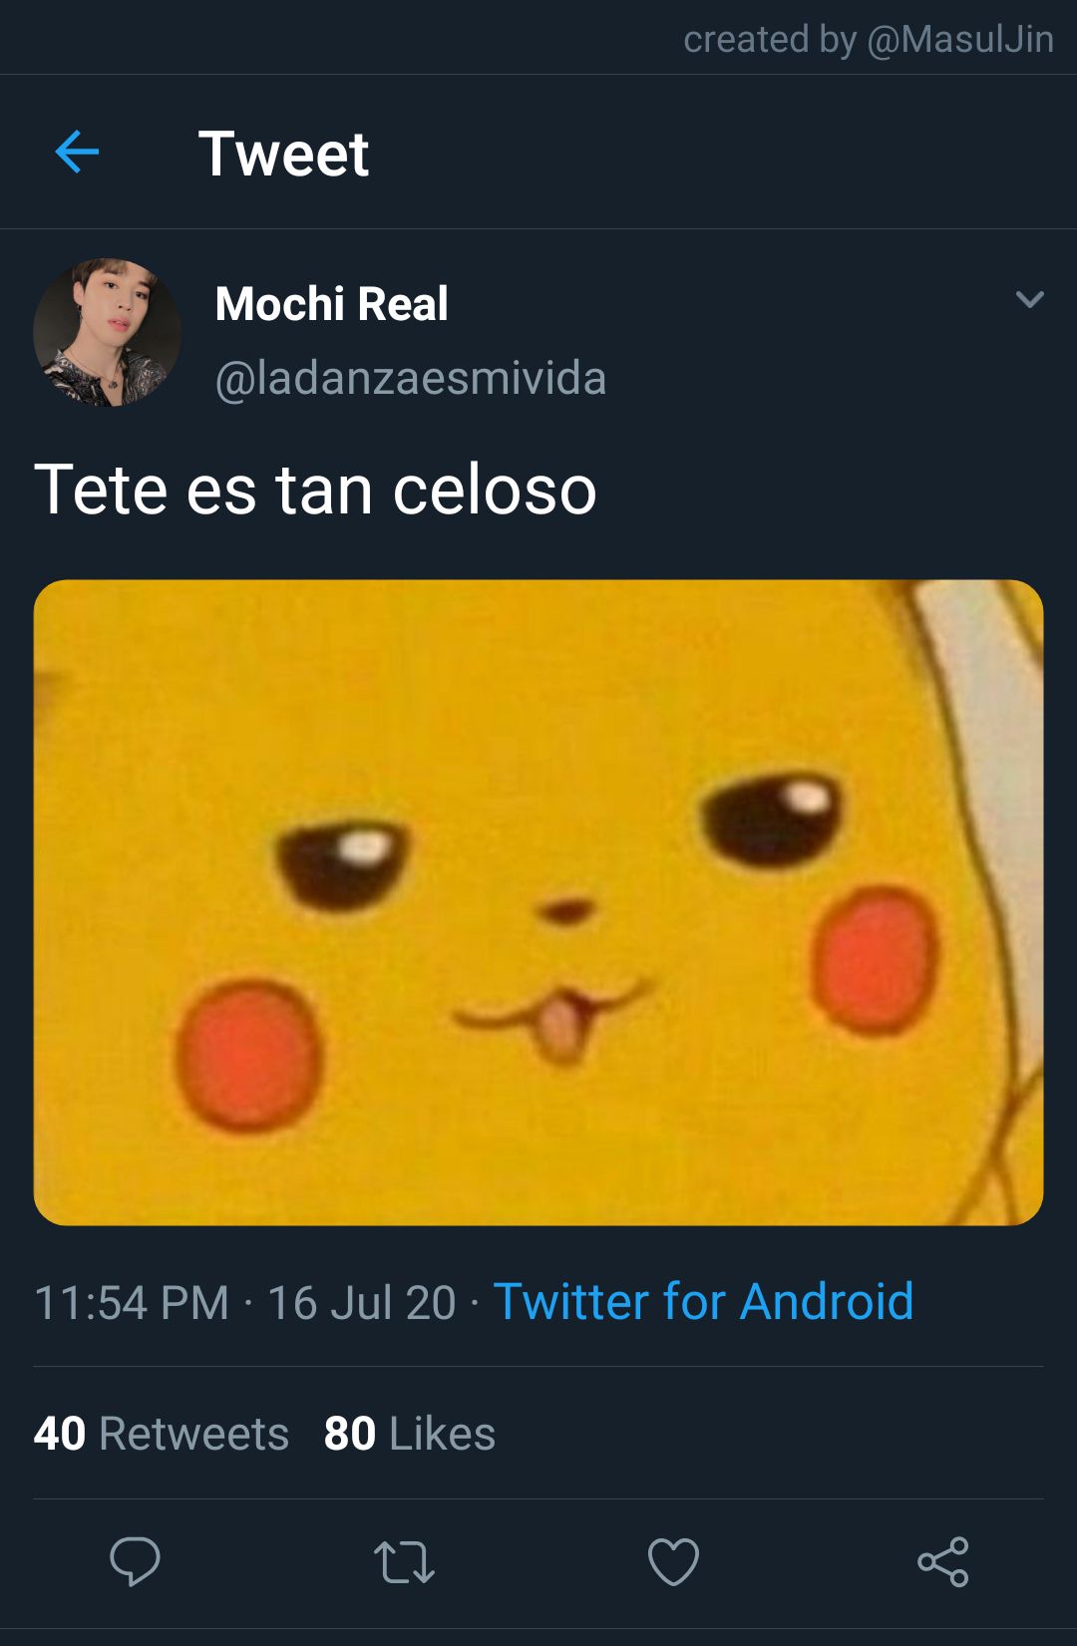Open the Pikachu meme image
The image size is (1077, 1646).
(x=538, y=902)
